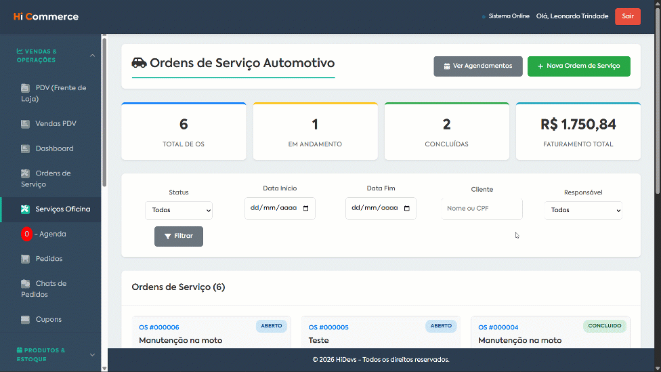Image resolution: width=661 pixels, height=372 pixels.
Task: Open the Responsável dropdown
Action: tap(583, 210)
